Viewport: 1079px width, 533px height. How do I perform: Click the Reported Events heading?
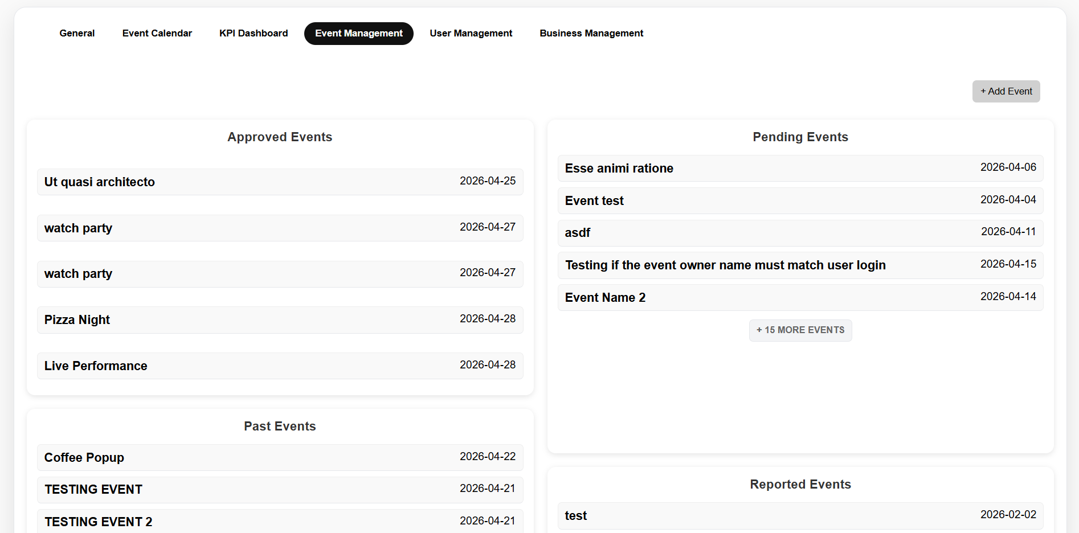click(800, 485)
